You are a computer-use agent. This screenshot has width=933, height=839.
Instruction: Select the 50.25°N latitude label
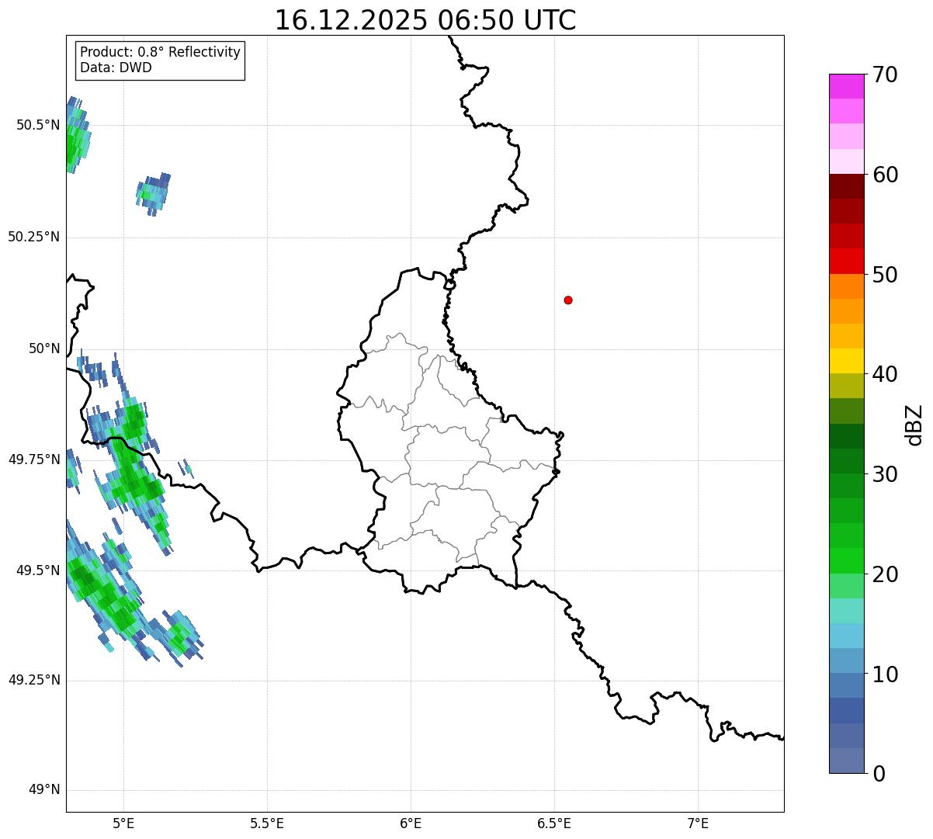(x=34, y=237)
